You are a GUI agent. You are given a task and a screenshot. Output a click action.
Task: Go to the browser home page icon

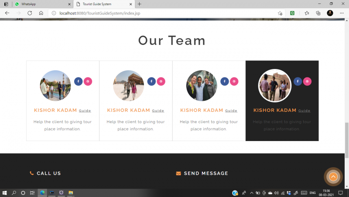click(x=41, y=13)
